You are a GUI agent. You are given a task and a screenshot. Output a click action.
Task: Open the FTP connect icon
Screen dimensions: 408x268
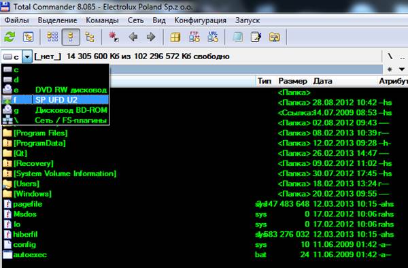(194, 37)
